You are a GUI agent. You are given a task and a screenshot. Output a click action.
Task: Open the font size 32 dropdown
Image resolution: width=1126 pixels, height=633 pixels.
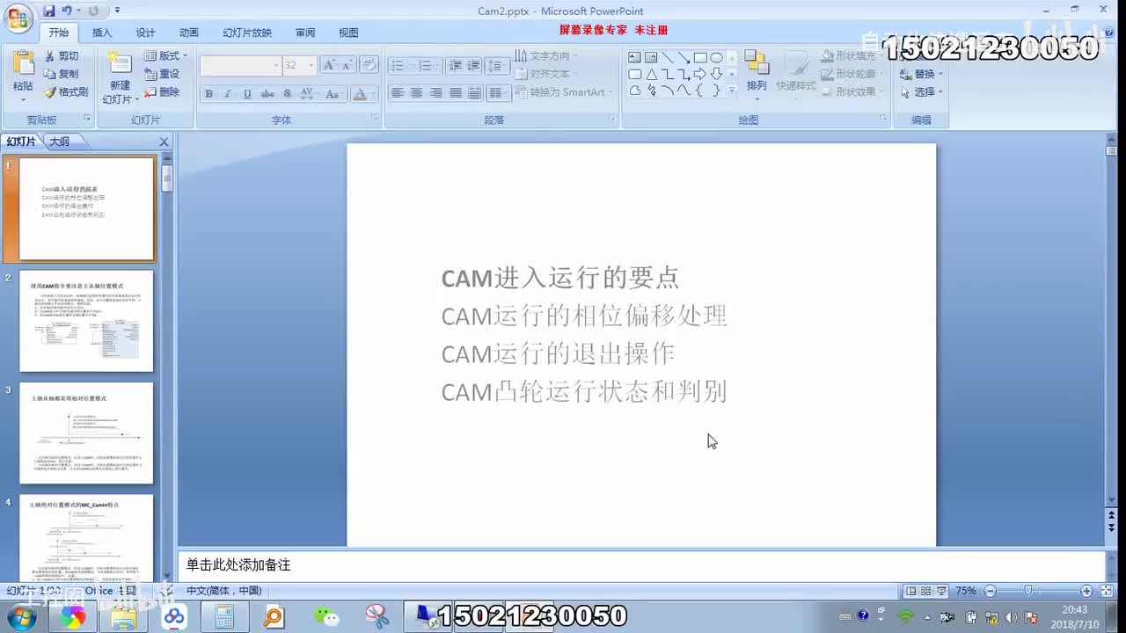(311, 66)
